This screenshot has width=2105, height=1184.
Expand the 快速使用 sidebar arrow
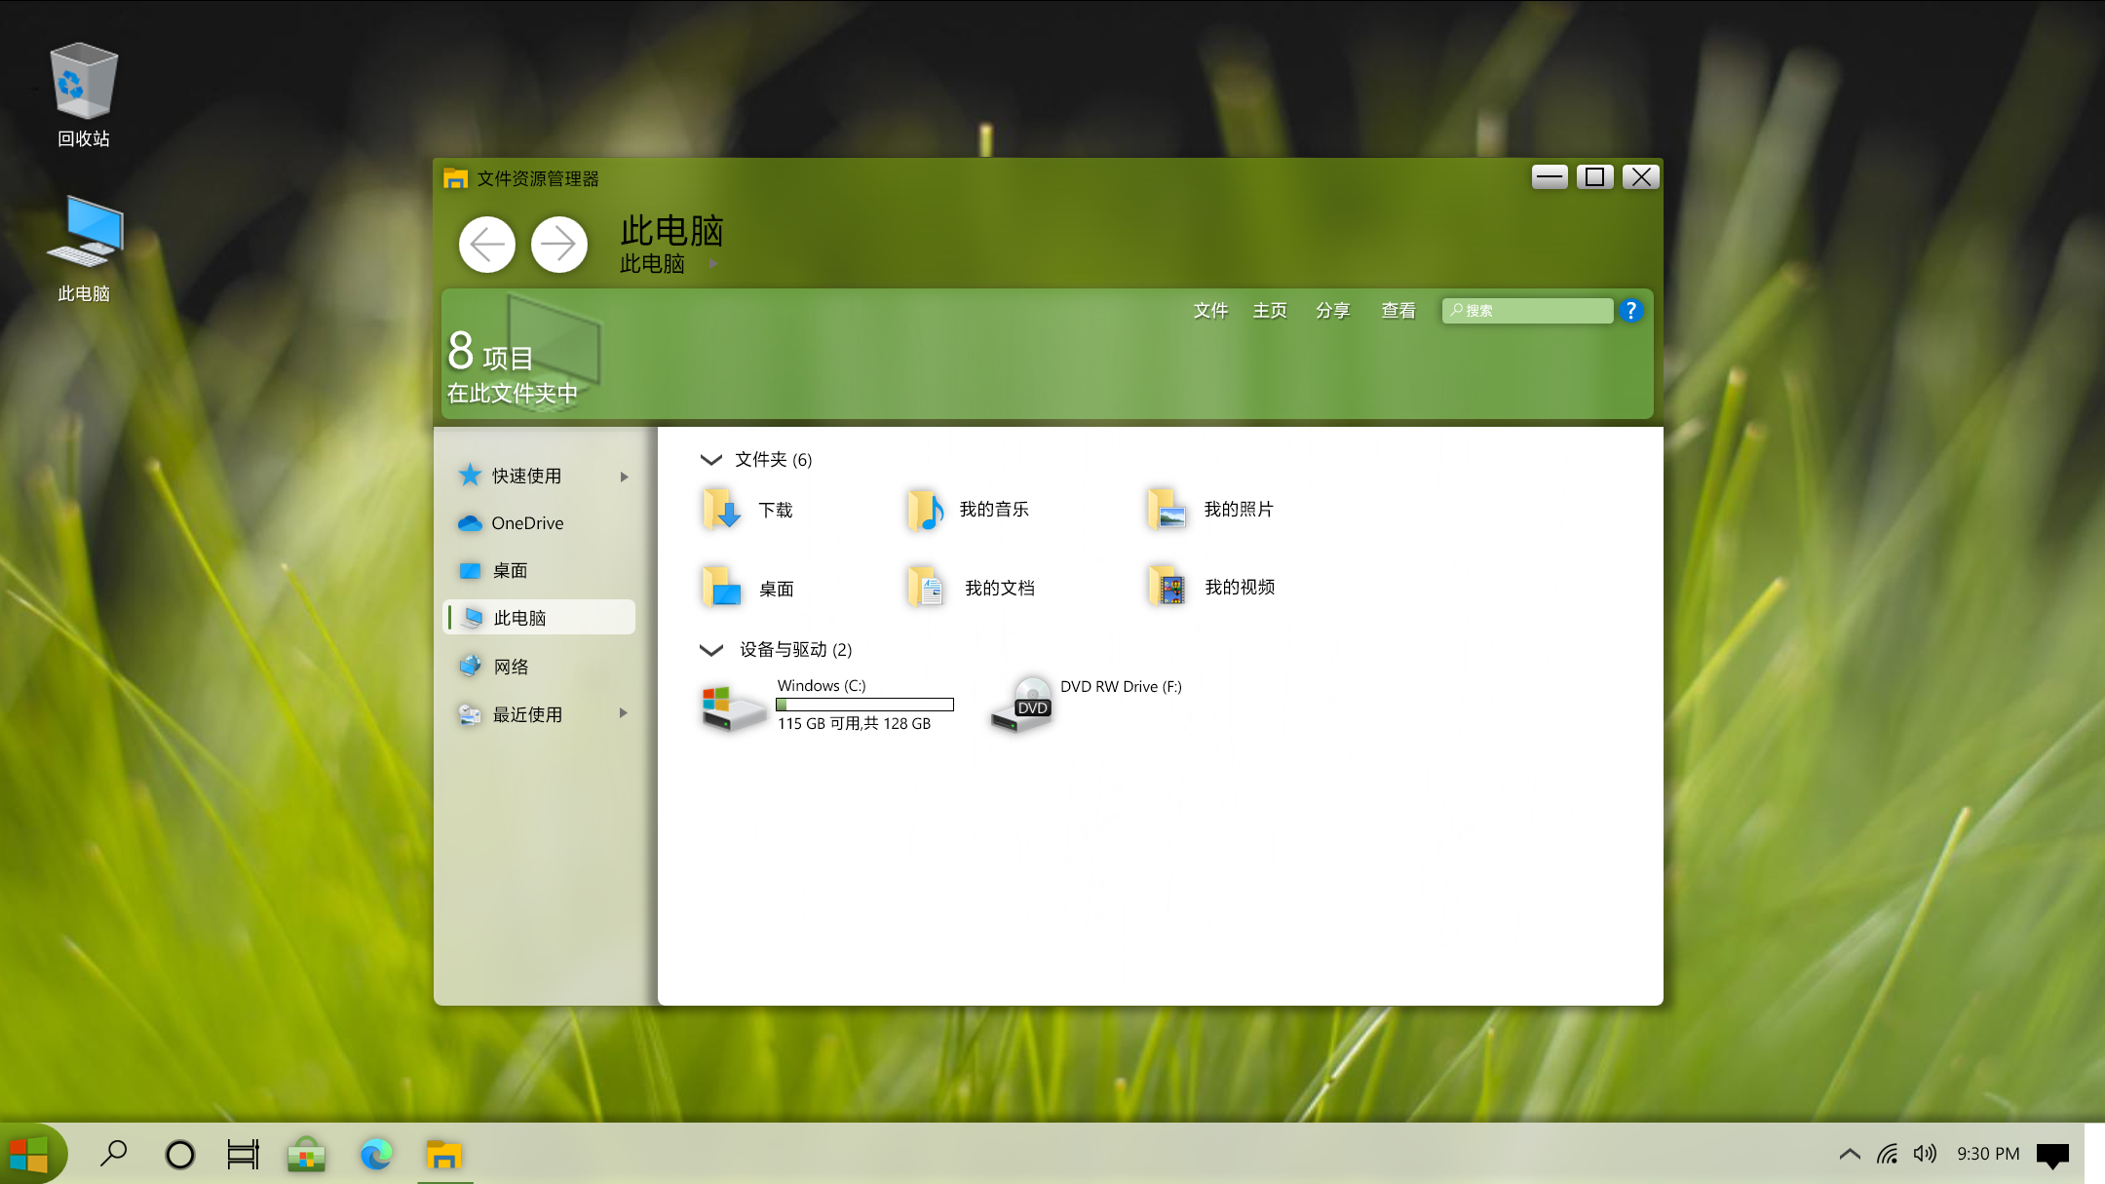[x=624, y=477]
